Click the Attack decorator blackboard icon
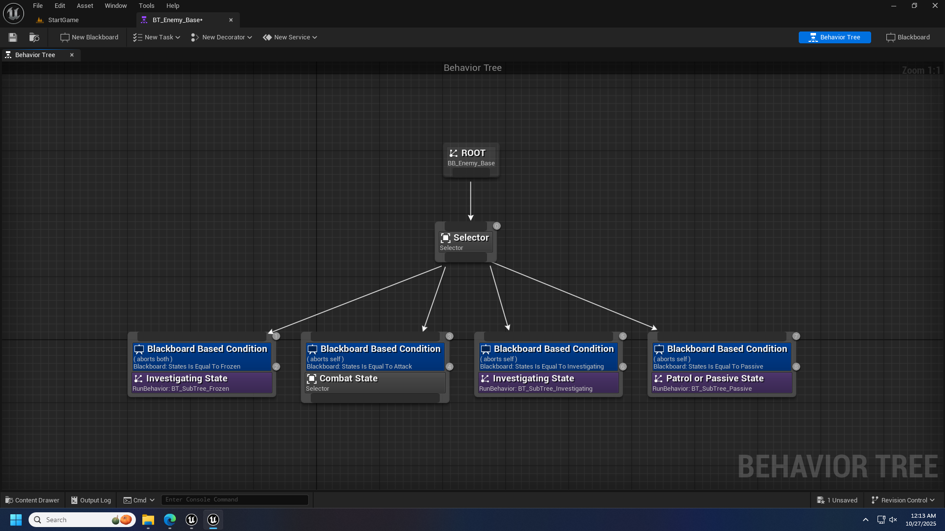The image size is (945, 531). 312,349
